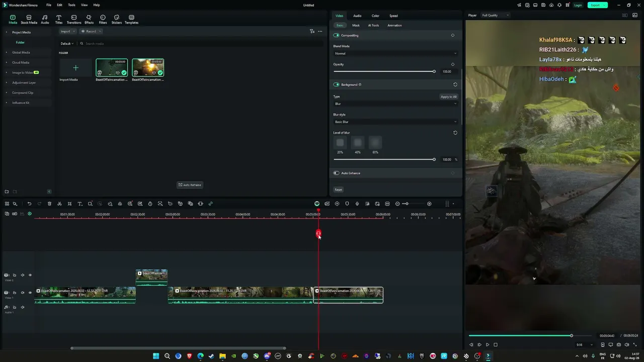The image size is (644, 362).
Task: Open the Full Quality player dropdown
Action: point(496,15)
